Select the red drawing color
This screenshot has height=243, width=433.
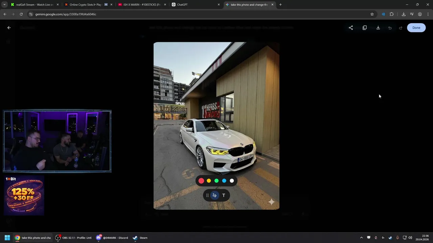point(201,181)
